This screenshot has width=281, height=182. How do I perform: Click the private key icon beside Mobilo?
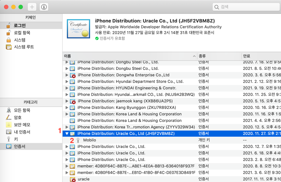click(78, 140)
